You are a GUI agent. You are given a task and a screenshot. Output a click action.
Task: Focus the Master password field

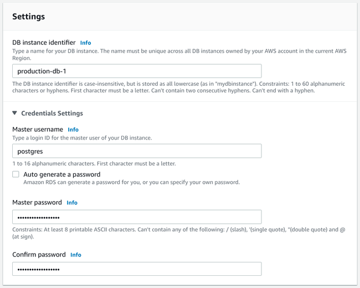pyautogui.click(x=137, y=217)
